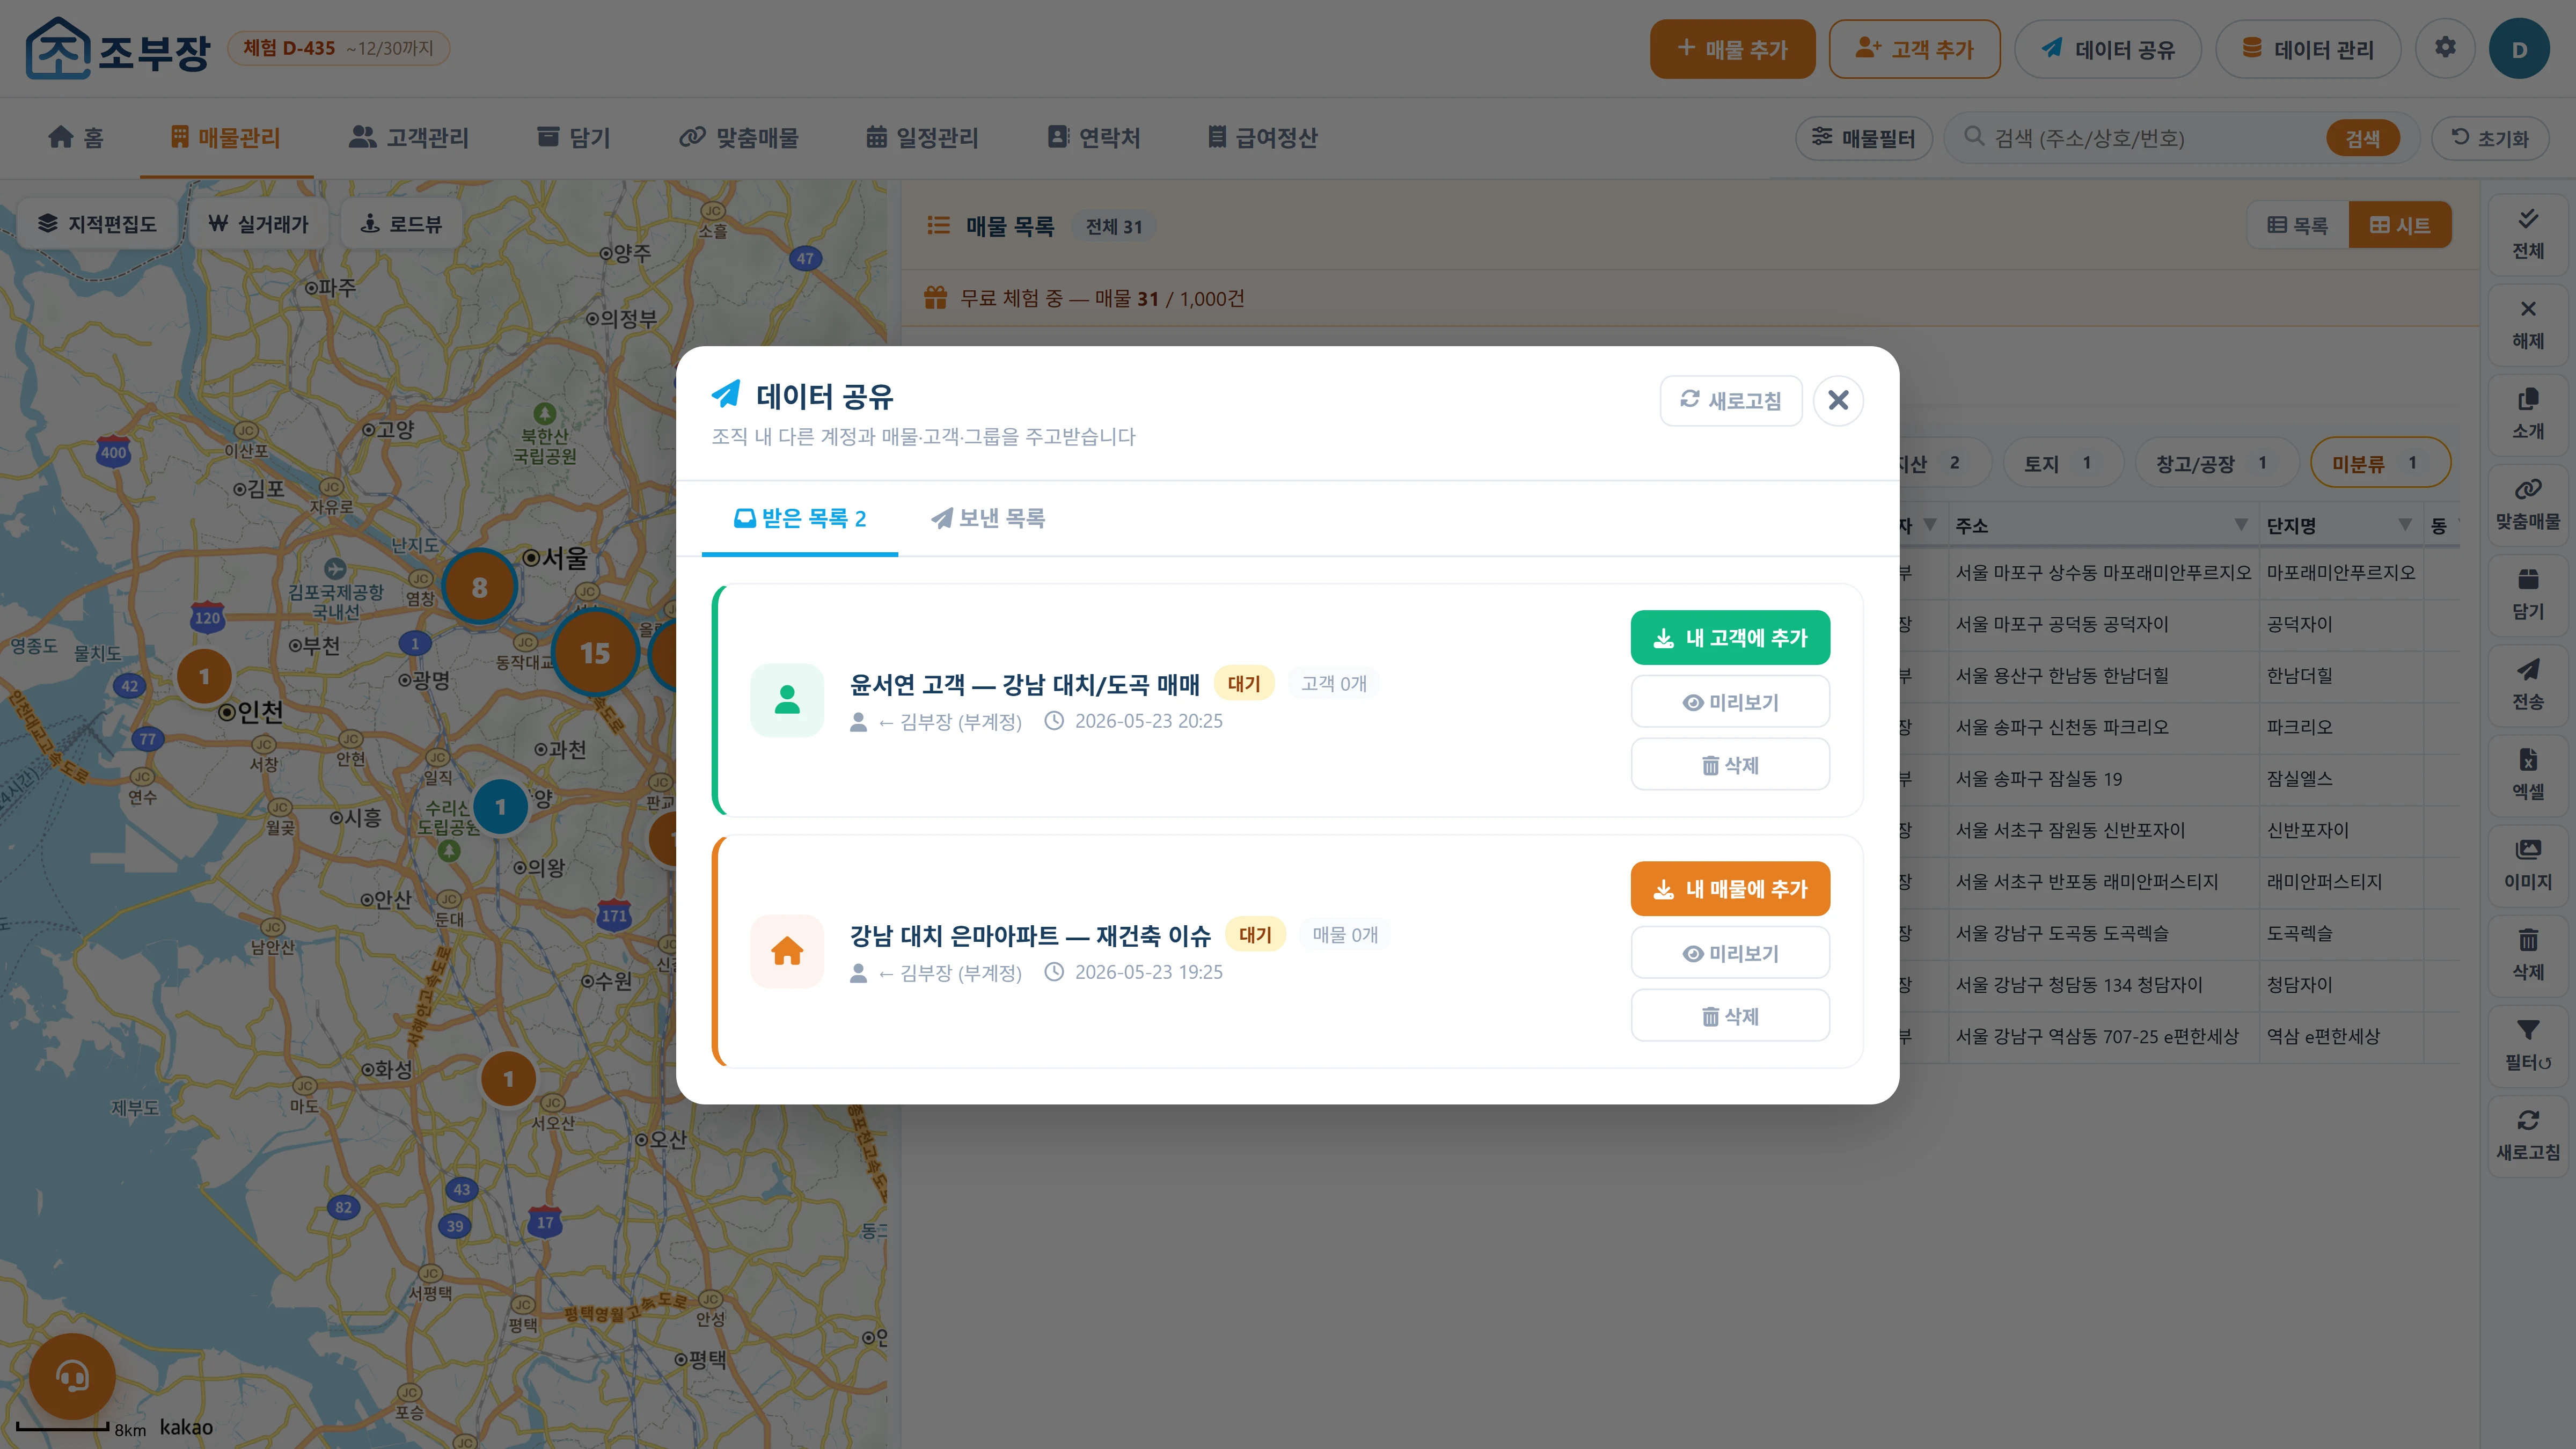Image resolution: width=2576 pixels, height=1449 pixels.
Task: Switch to the 목록 view
Action: pos(2298,226)
